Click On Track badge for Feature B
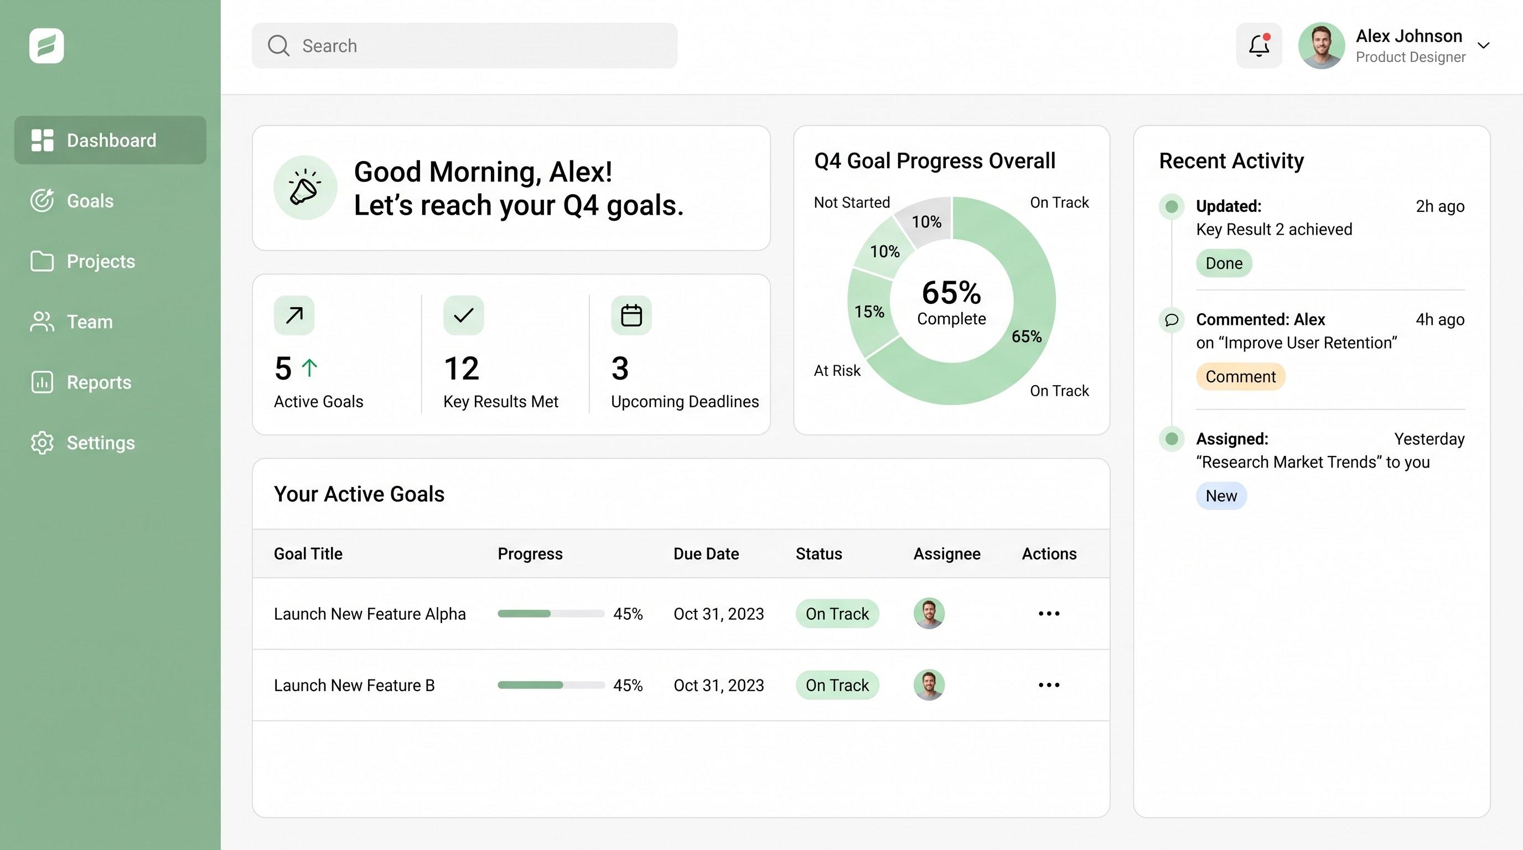The image size is (1523, 850). [837, 685]
